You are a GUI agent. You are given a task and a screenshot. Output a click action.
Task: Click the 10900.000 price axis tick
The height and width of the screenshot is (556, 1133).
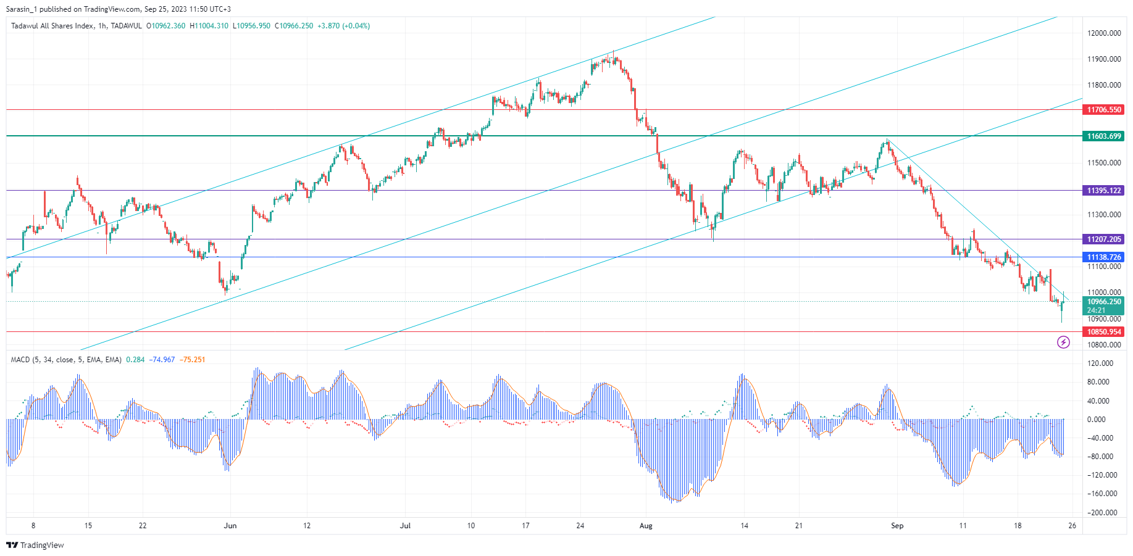click(x=1104, y=319)
